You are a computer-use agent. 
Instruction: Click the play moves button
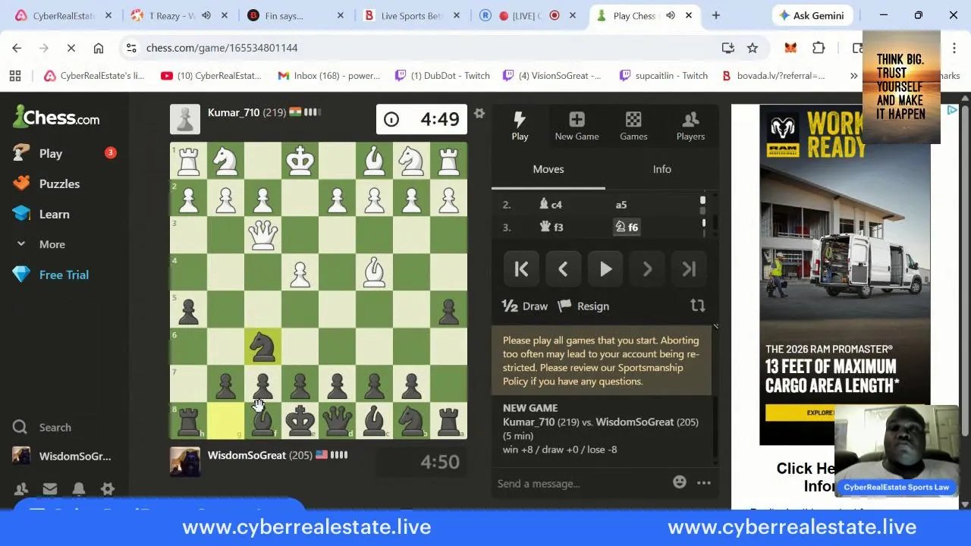point(605,269)
